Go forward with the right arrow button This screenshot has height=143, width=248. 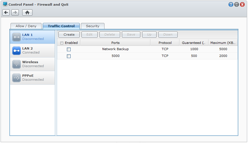coord(15,12)
